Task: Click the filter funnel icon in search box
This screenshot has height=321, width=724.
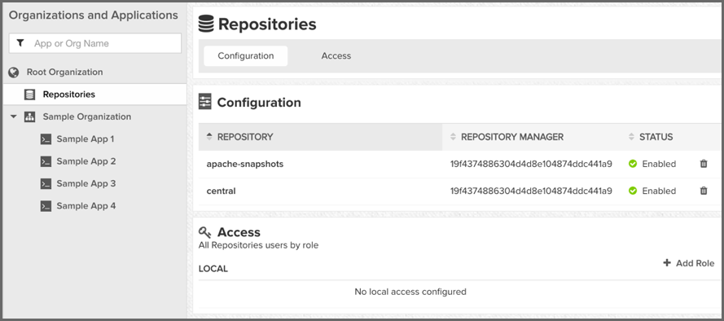Action: pyautogui.click(x=20, y=43)
